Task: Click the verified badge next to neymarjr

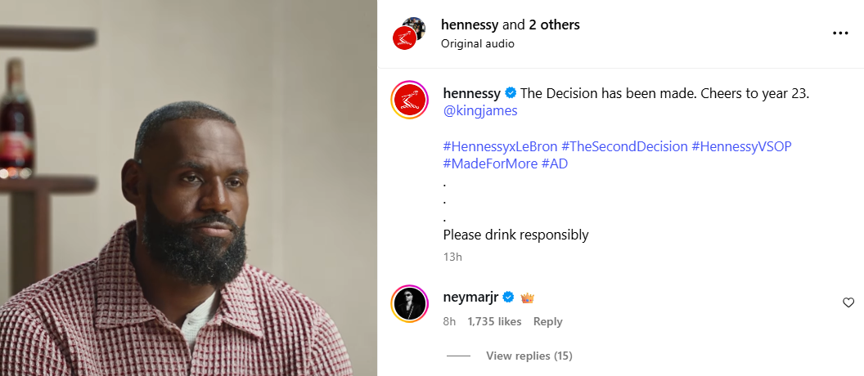Action: [507, 298]
